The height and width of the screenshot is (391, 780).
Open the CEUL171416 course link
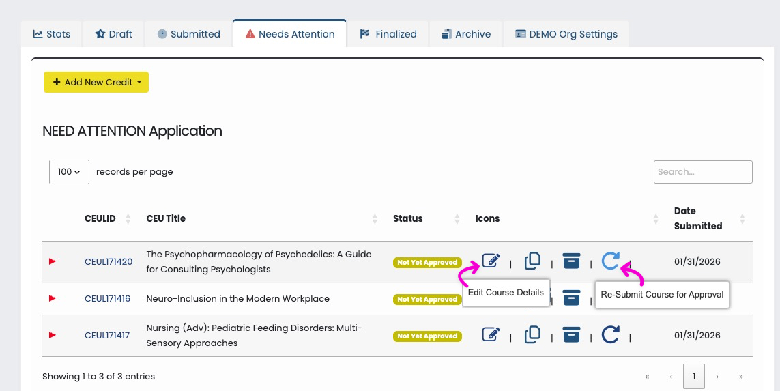[107, 299]
